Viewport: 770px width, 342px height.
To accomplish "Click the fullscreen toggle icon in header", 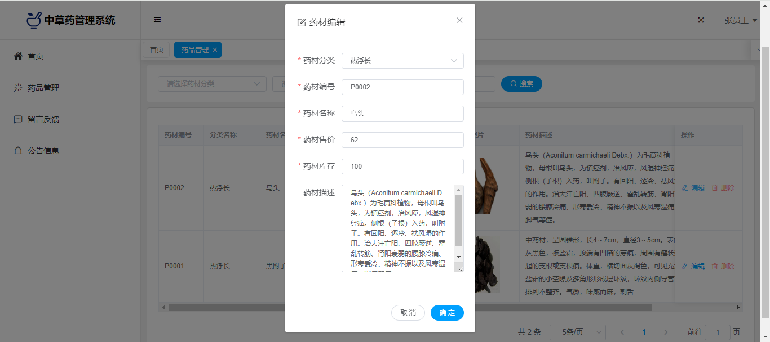I will pos(701,20).
